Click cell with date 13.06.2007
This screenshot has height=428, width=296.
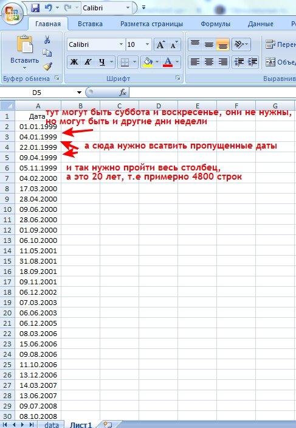tap(38, 396)
